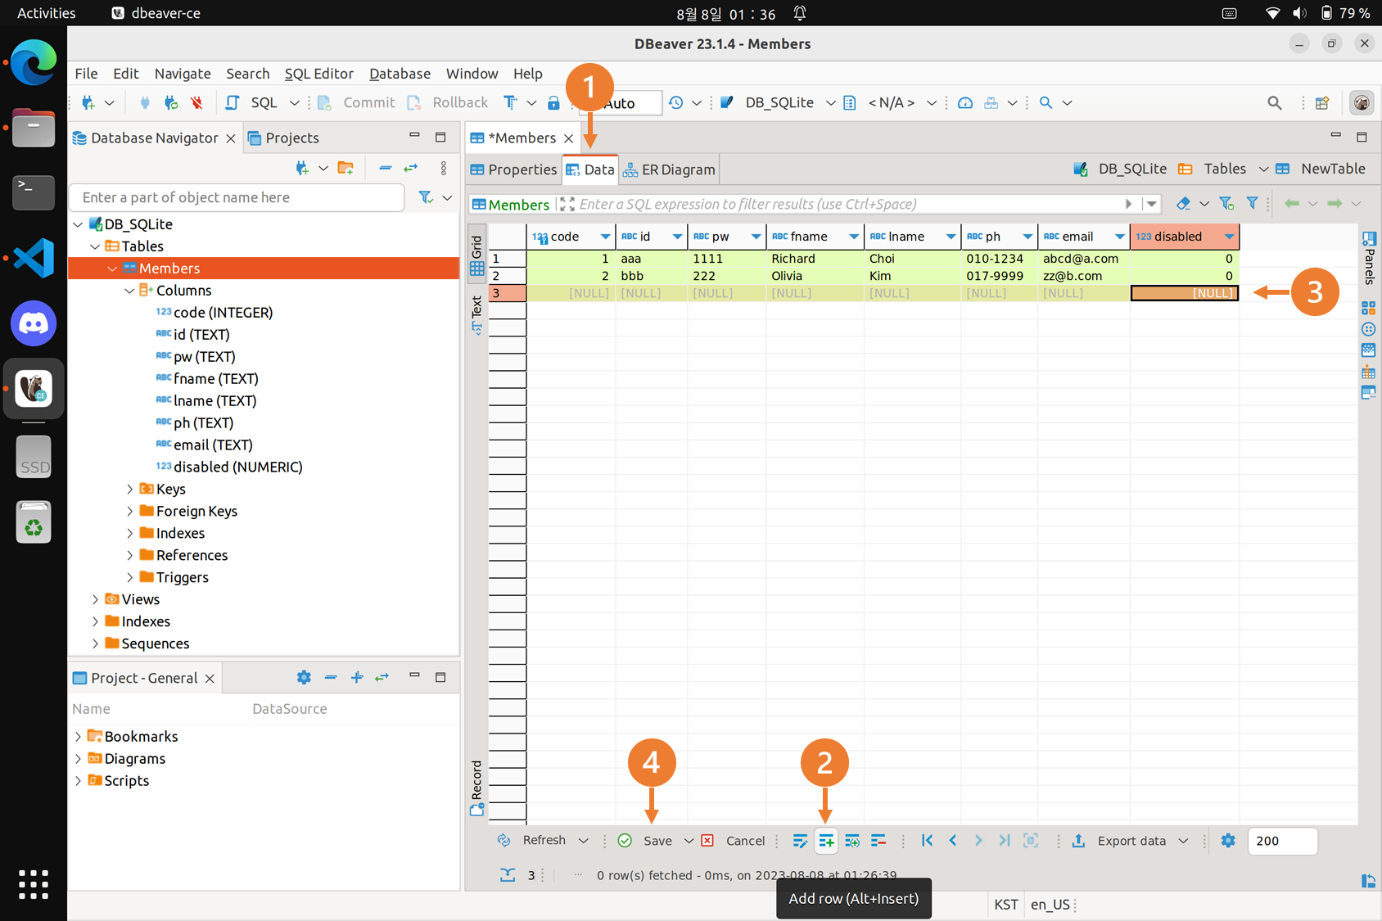The image size is (1382, 921).
Task: Collapse the Columns tree node
Action: 129,291
